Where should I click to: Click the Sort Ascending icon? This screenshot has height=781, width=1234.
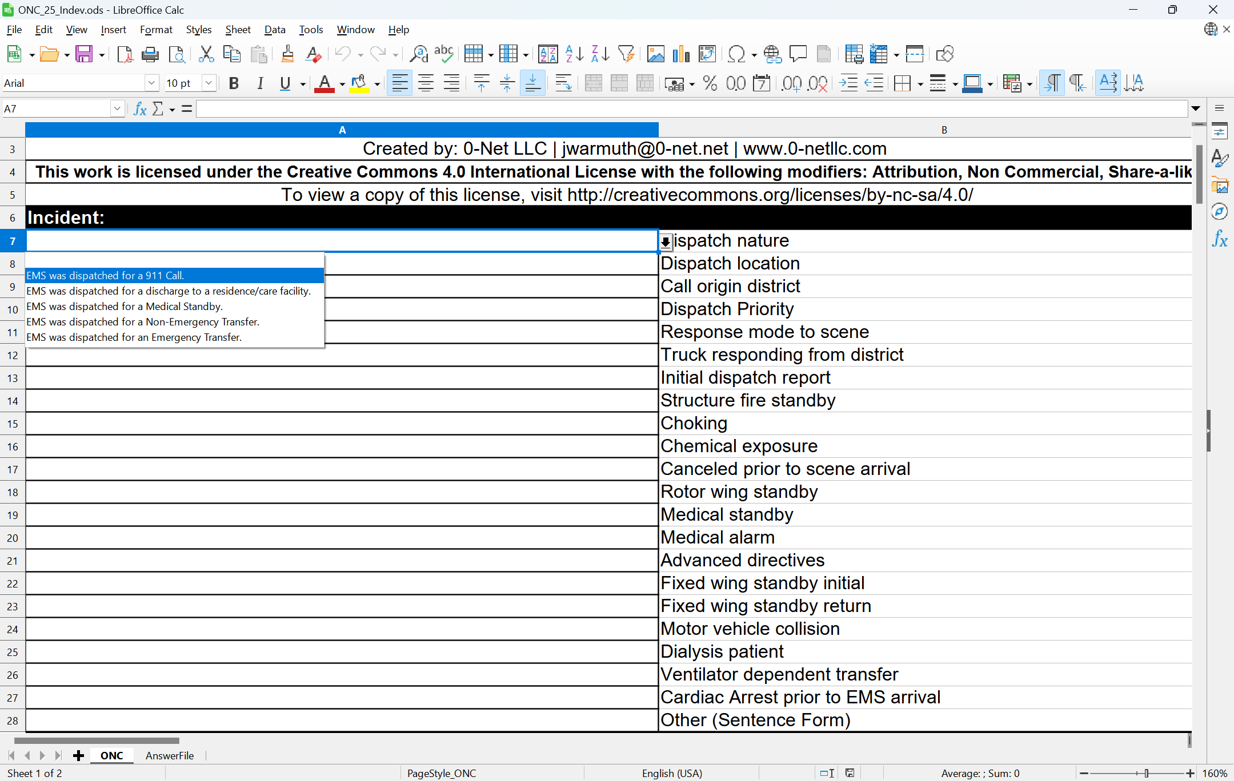(x=574, y=54)
